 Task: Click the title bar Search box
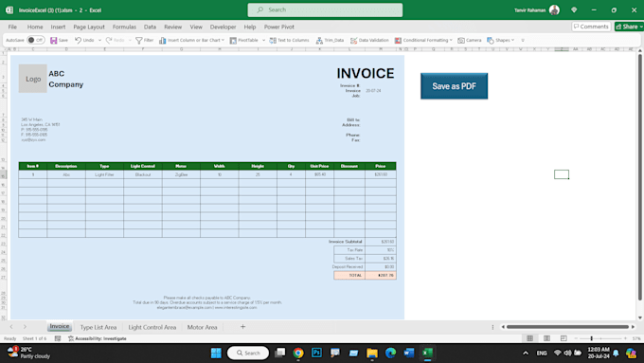pyautogui.click(x=325, y=9)
